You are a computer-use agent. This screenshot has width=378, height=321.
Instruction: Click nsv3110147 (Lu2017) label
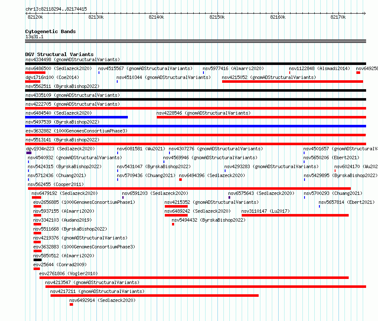(x=265, y=211)
